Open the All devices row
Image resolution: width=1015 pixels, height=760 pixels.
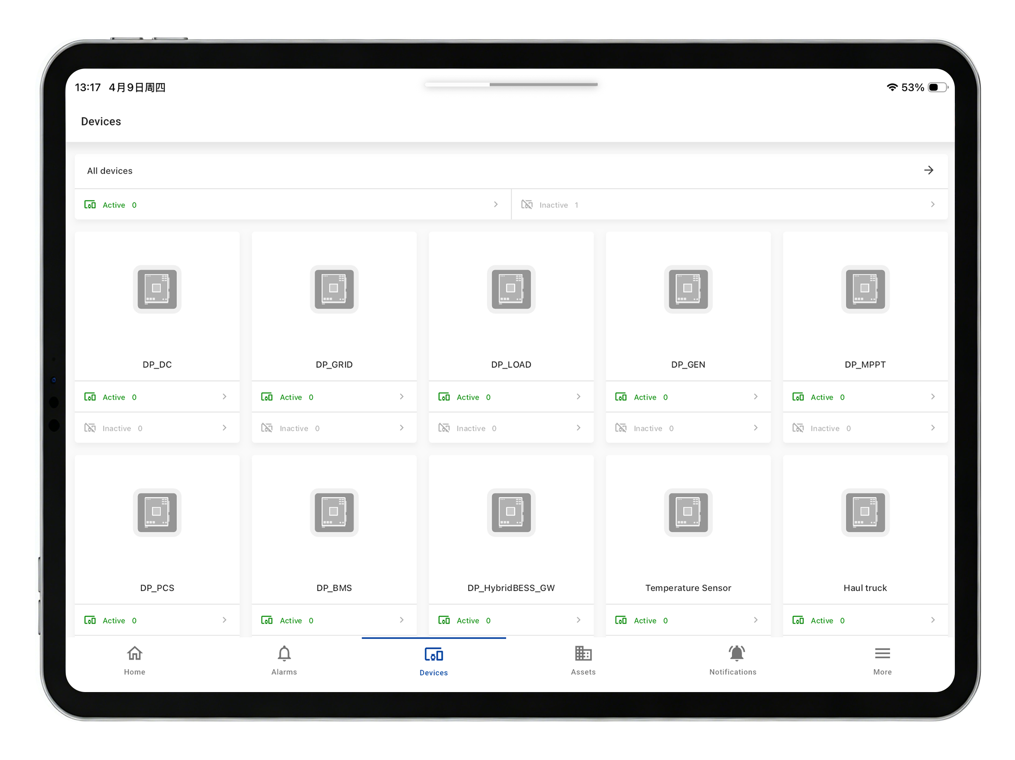(x=511, y=171)
